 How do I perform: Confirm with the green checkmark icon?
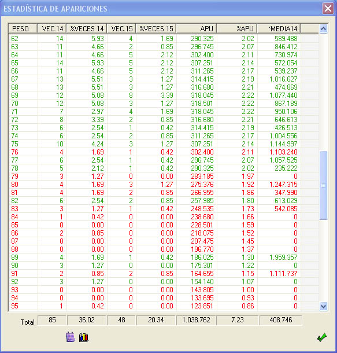tap(322, 337)
